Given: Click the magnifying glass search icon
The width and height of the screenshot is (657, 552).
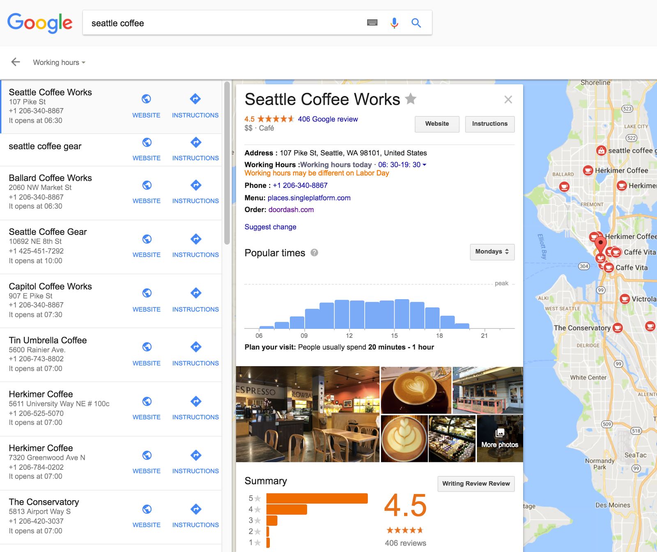Looking at the screenshot, I should pos(416,23).
